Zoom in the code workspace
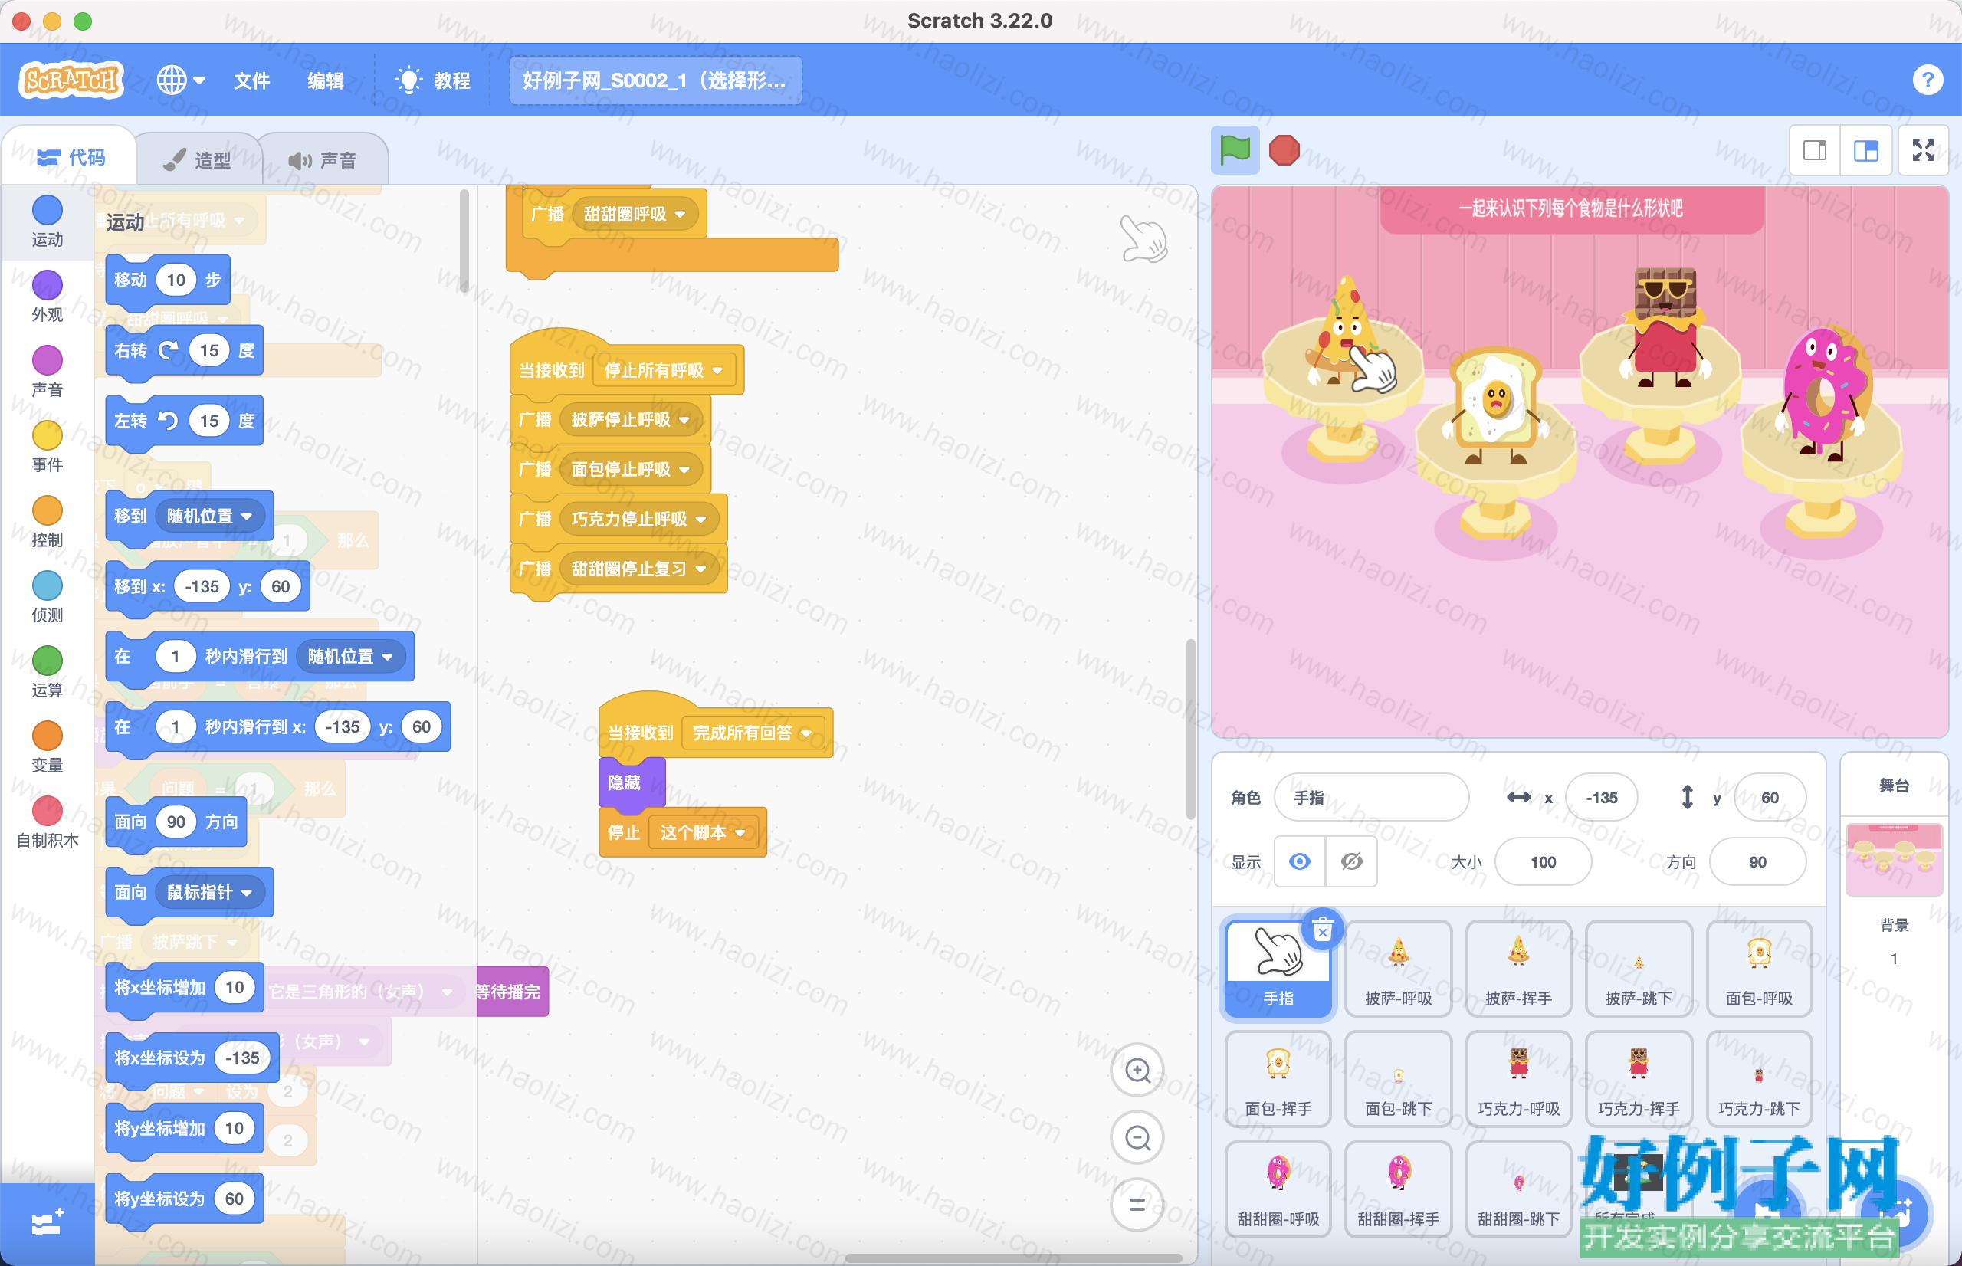This screenshot has width=1962, height=1266. (x=1137, y=1071)
